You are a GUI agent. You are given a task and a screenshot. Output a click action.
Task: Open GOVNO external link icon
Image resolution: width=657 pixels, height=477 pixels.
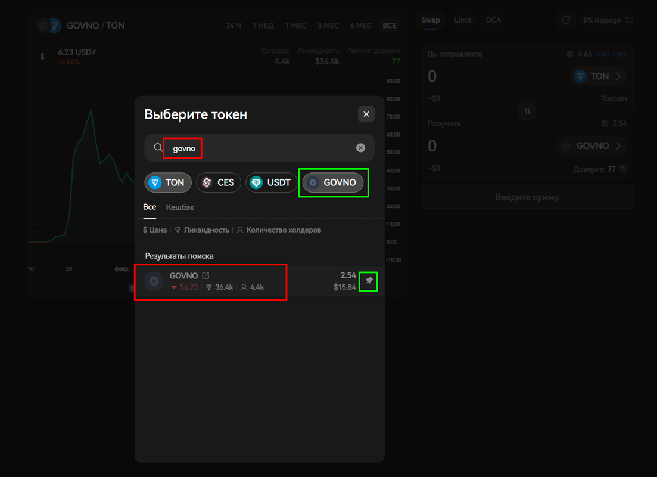[x=205, y=275]
